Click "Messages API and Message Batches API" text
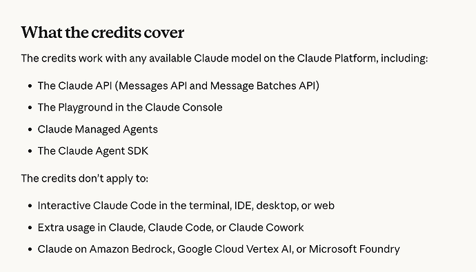 pyautogui.click(x=217, y=86)
